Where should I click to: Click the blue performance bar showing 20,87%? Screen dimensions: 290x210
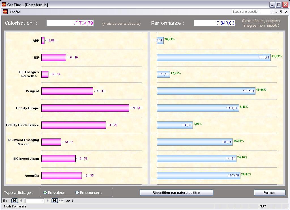point(199,176)
